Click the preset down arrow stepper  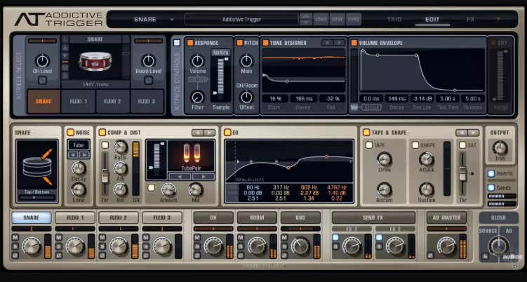tap(306, 22)
